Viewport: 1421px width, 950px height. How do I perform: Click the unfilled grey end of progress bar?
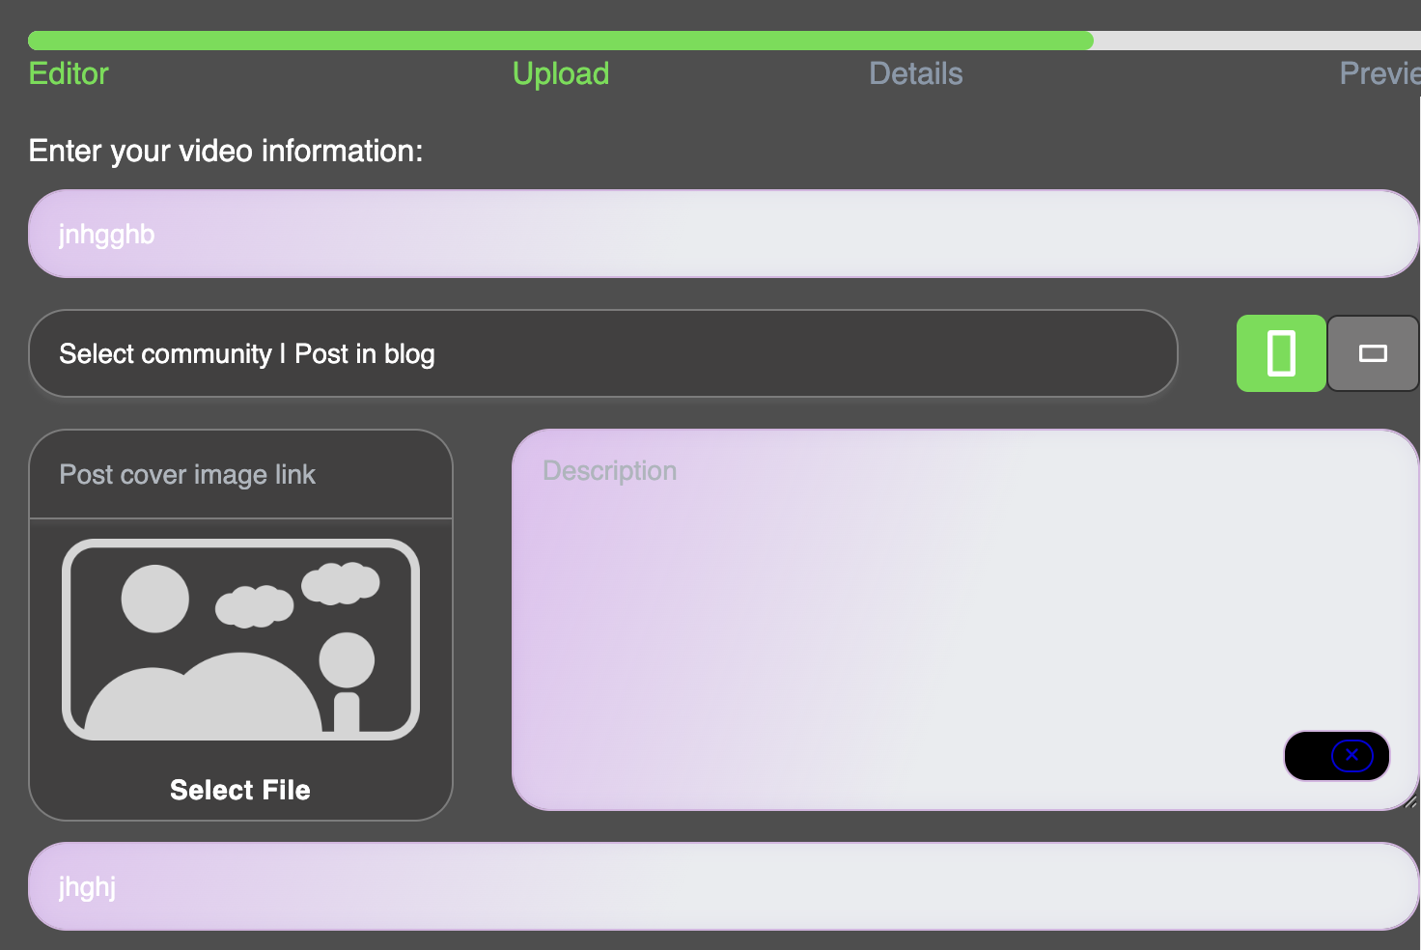pos(1257,41)
